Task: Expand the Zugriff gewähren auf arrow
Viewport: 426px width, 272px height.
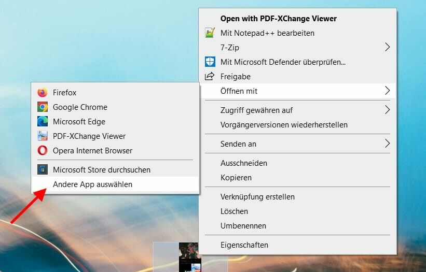Action: pos(388,110)
